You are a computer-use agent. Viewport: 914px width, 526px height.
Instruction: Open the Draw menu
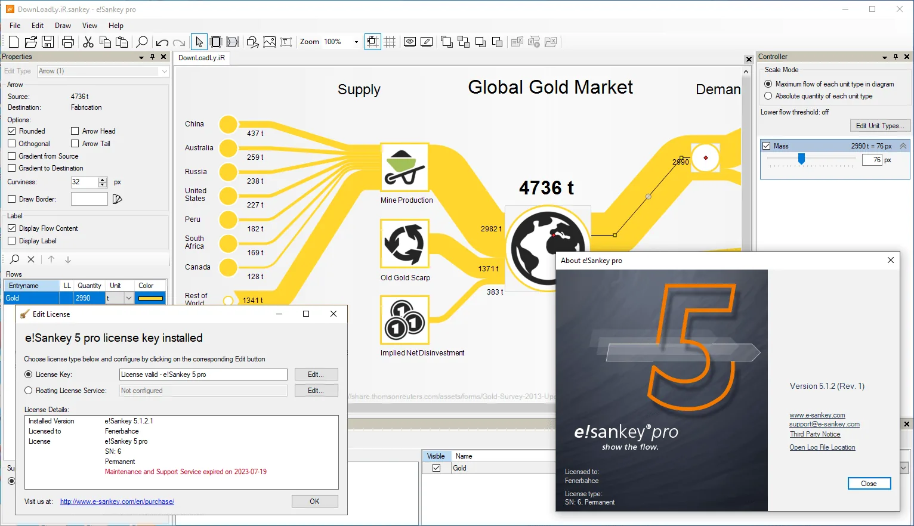[63, 26]
